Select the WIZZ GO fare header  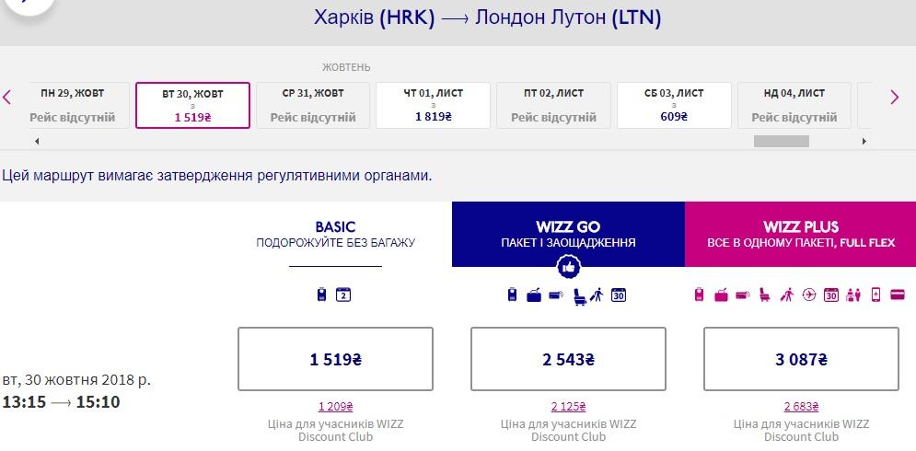click(x=568, y=234)
